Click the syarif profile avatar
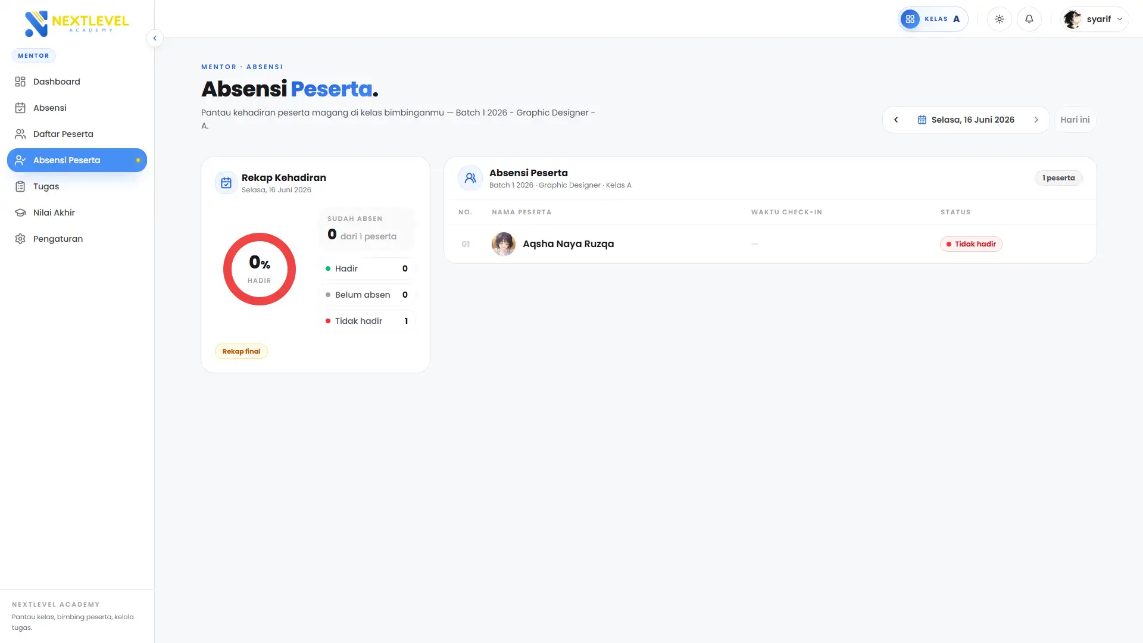The width and height of the screenshot is (1143, 643). (x=1073, y=19)
